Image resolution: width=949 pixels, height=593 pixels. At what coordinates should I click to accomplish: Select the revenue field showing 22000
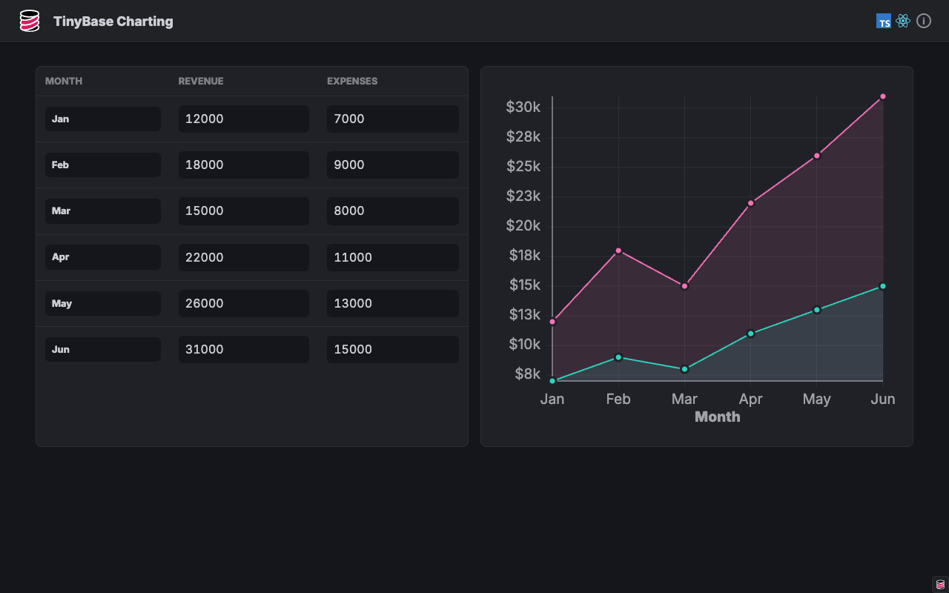click(244, 257)
